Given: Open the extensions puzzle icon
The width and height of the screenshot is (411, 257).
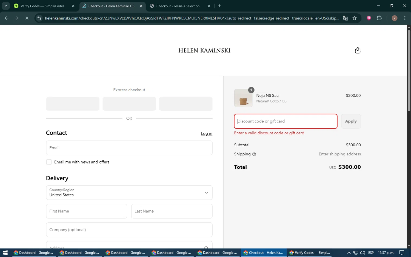Looking at the screenshot, I should pyautogui.click(x=379, y=18).
